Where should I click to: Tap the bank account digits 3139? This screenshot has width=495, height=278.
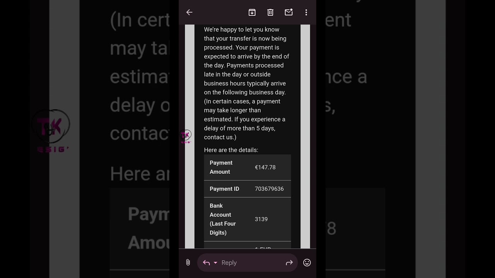tap(261, 219)
